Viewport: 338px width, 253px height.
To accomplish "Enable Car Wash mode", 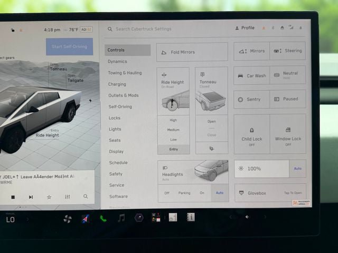I will [251, 76].
